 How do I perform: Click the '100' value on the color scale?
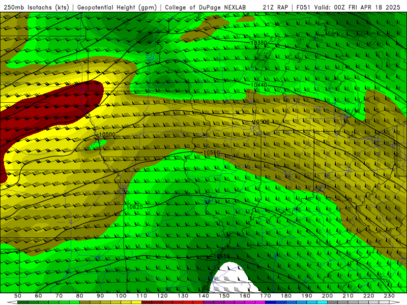click(121, 296)
